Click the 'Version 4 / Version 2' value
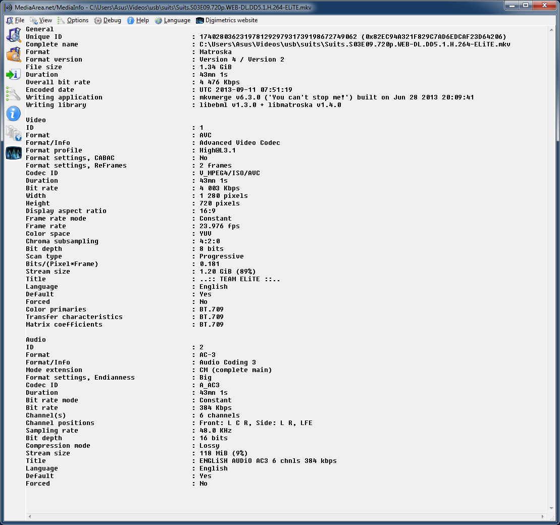The image size is (560, 525). pyautogui.click(x=242, y=59)
